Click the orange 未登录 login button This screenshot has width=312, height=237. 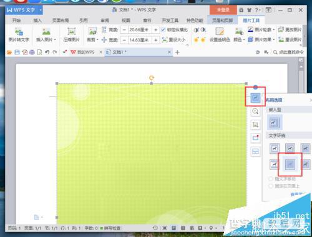pyautogui.click(x=223, y=10)
